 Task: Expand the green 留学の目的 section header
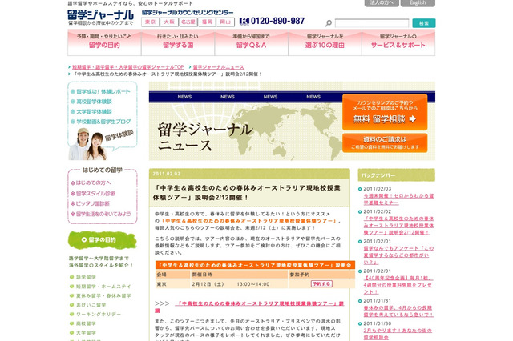[x=102, y=240]
